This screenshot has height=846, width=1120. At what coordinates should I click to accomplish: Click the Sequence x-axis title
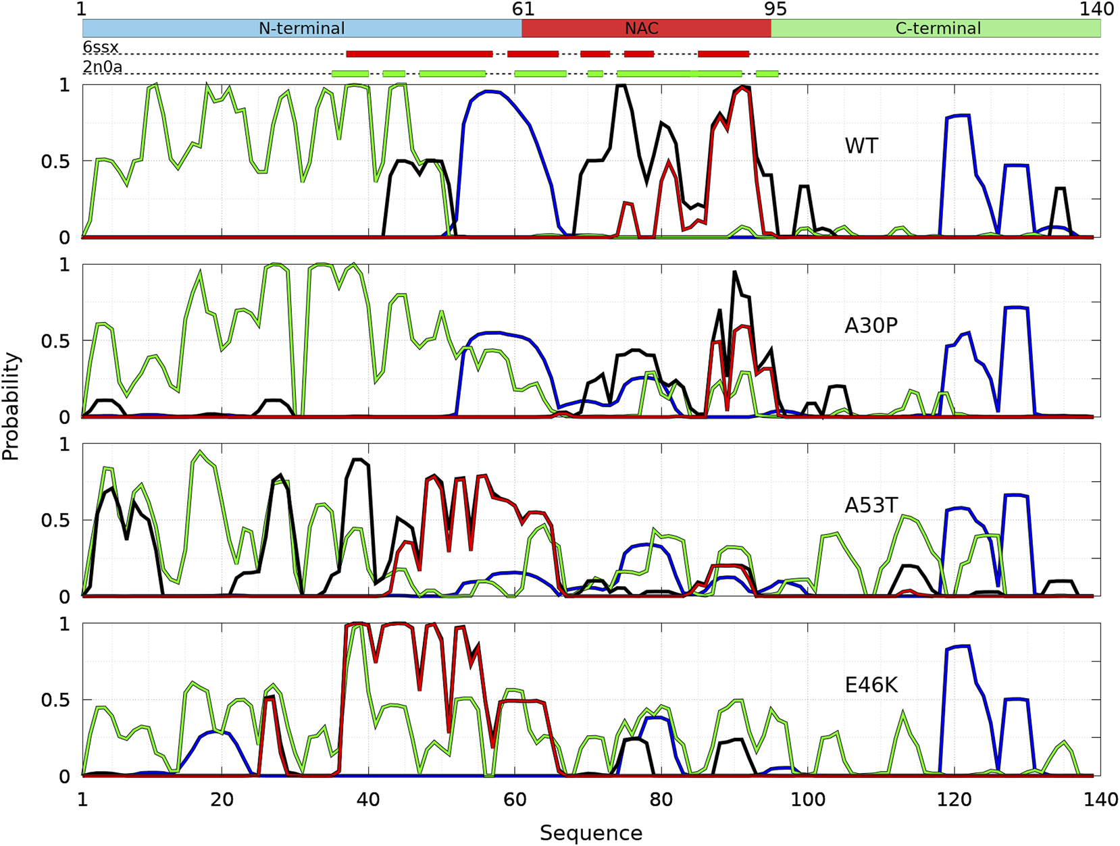pos(590,833)
